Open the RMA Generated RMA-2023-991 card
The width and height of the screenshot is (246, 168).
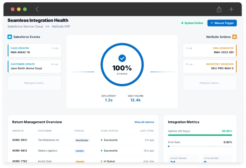[x=210, y=50]
